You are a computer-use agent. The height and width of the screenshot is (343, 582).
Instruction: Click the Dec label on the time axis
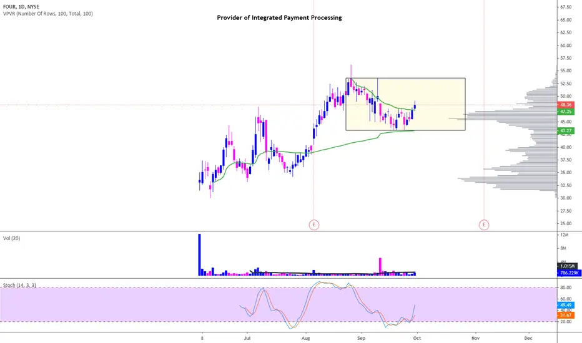(528, 338)
